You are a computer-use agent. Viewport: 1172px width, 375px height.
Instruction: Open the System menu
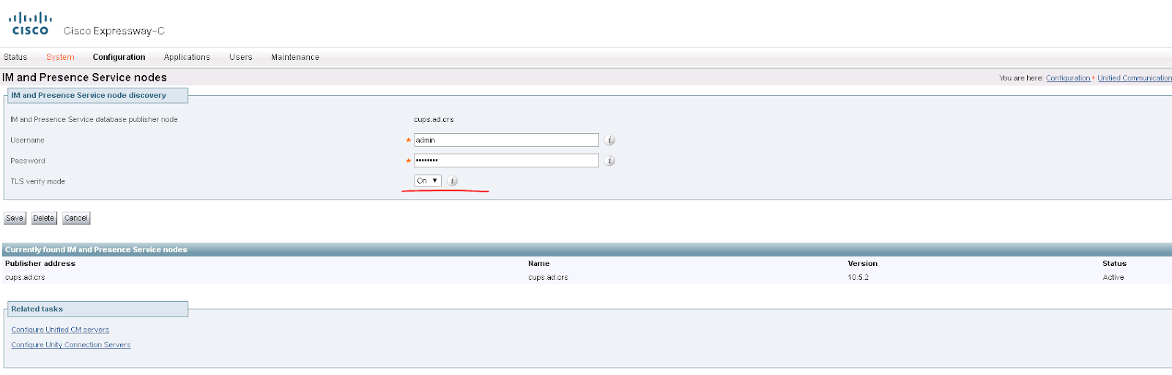60,57
